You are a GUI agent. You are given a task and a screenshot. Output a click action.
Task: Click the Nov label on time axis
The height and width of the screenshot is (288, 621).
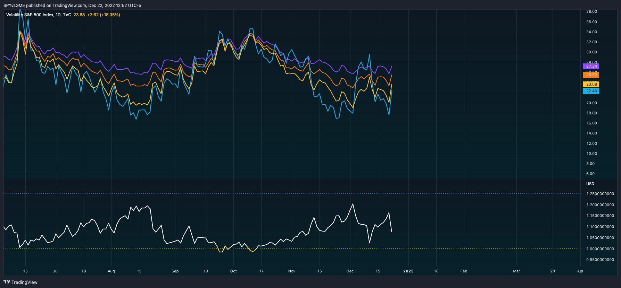click(292, 271)
